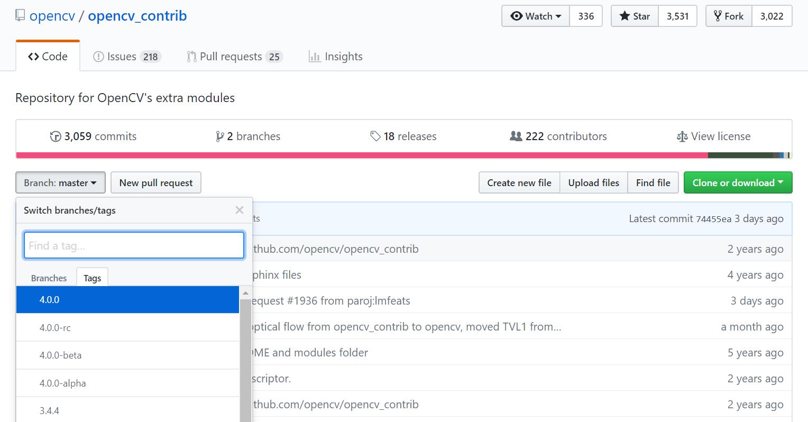Select tag 4.0.0-beta
808x422 pixels.
pyautogui.click(x=127, y=355)
